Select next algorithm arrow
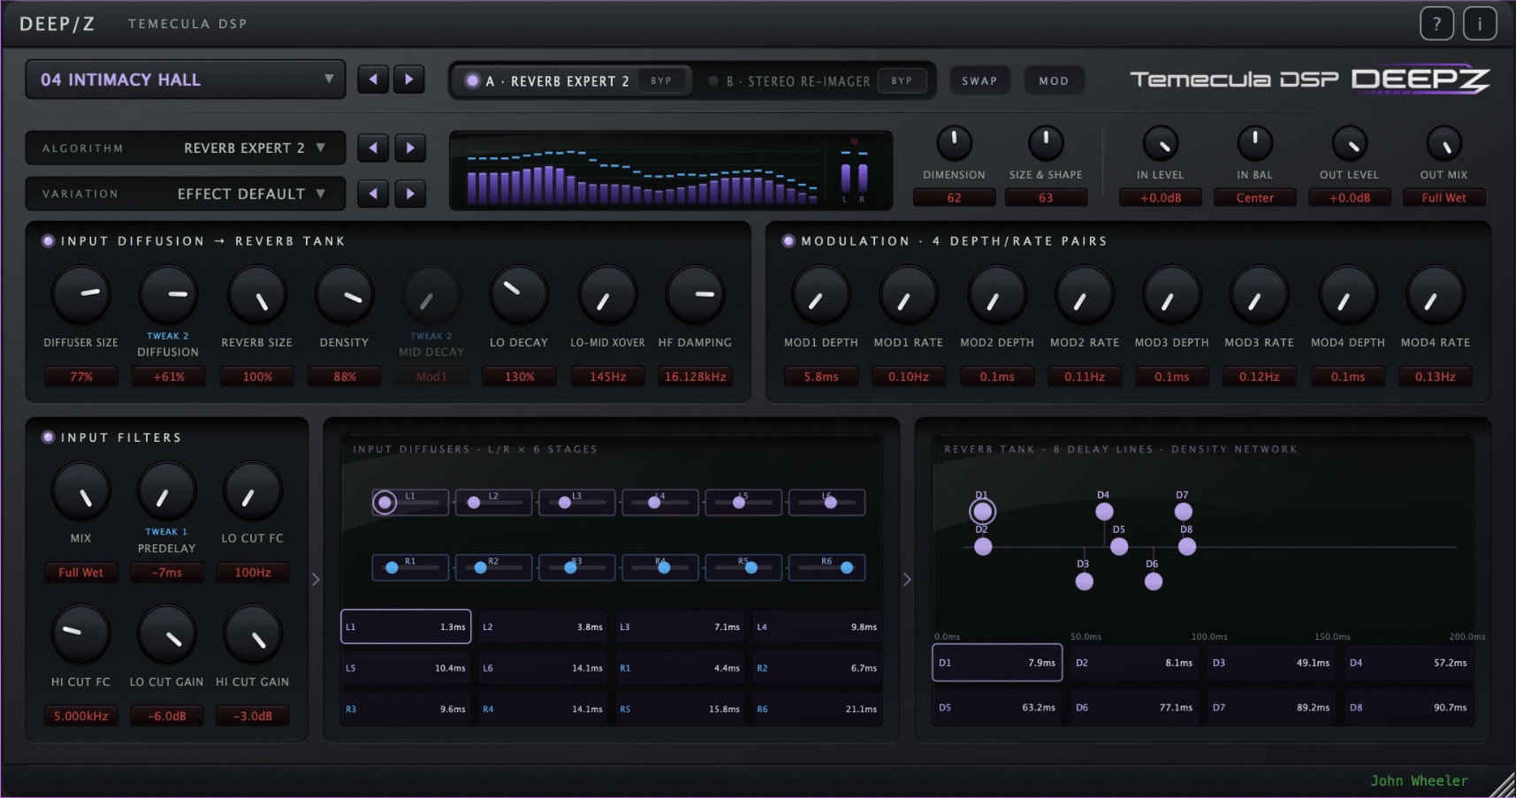 (410, 148)
